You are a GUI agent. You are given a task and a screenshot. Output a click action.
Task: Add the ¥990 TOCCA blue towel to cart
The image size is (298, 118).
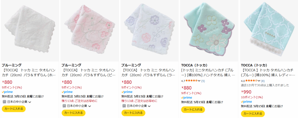(253, 114)
